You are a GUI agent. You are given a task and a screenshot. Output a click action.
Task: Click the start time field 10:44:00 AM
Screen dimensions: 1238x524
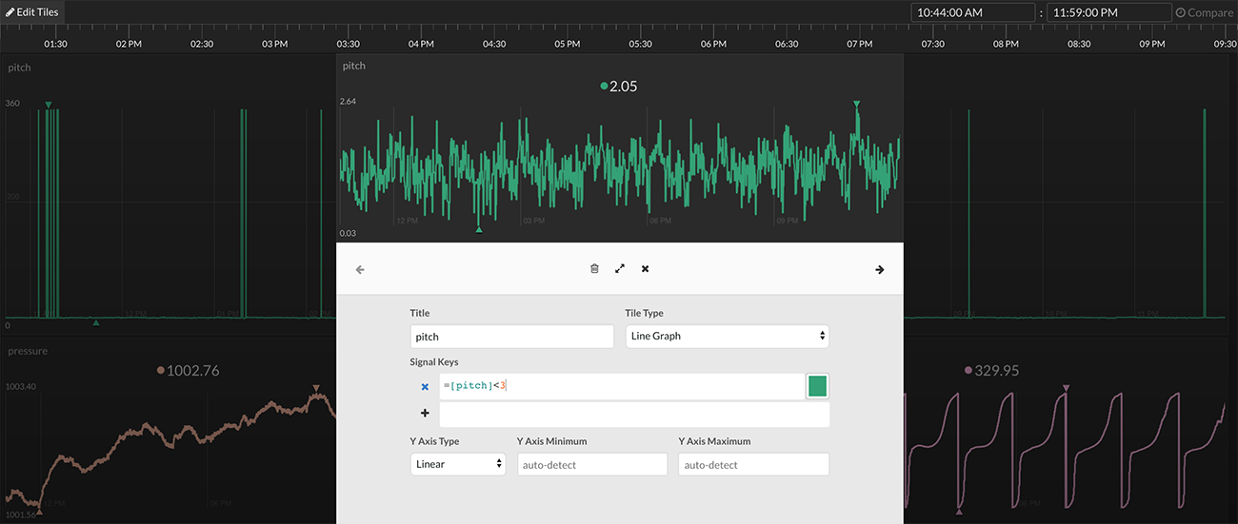click(x=971, y=13)
